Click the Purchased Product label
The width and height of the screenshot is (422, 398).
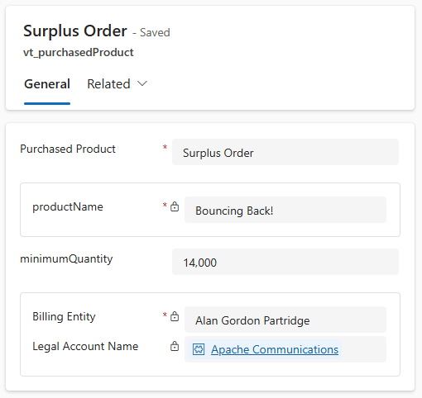pyautogui.click(x=68, y=149)
